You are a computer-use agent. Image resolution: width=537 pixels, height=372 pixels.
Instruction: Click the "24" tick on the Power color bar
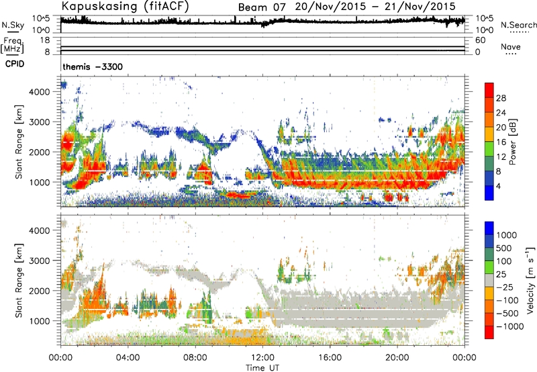501,113
